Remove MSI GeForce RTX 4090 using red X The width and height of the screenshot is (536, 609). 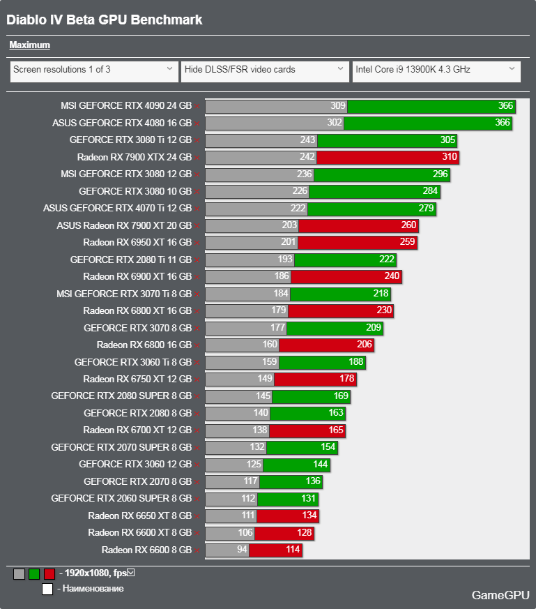tap(197, 106)
